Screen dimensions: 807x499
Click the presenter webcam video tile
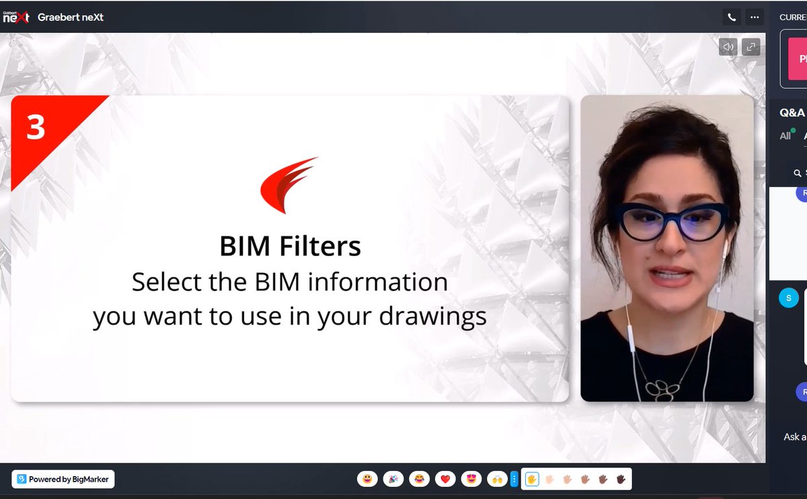tap(667, 248)
